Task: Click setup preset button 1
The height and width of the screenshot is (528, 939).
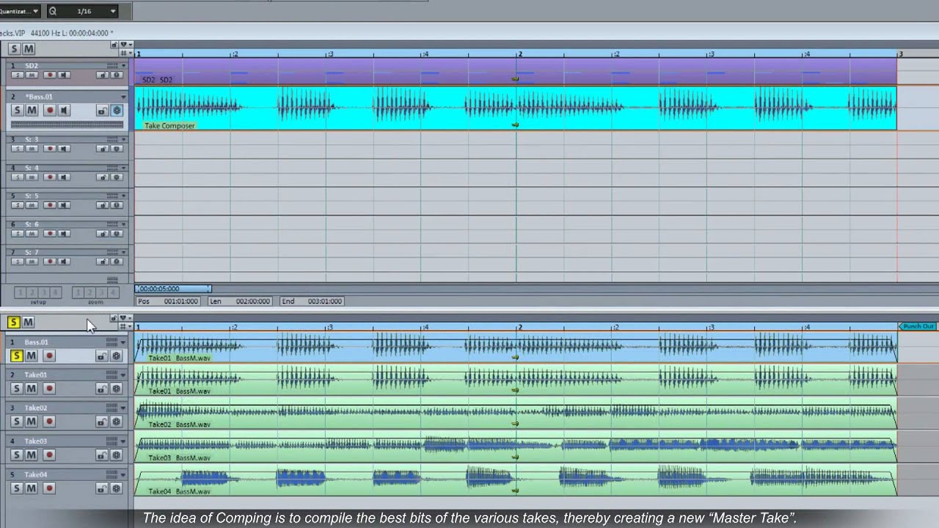Action: pyautogui.click(x=20, y=293)
